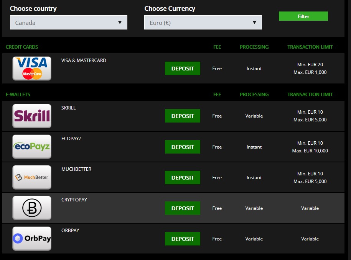This screenshot has height=260, width=351.
Task: Click MuchBetter's Instant processing value
Action: click(254, 178)
